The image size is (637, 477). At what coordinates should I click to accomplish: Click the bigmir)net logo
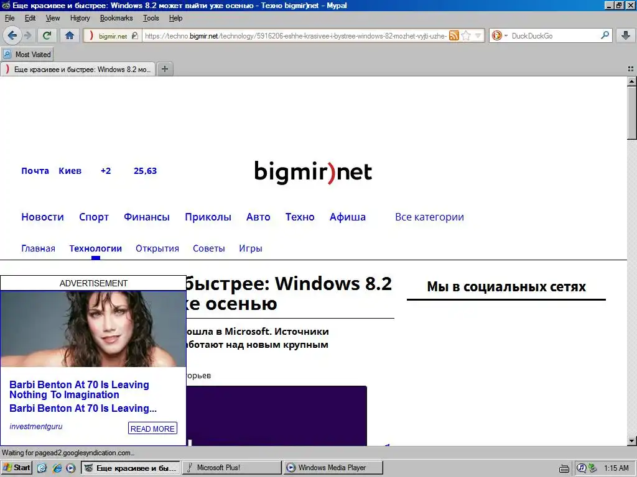(x=313, y=172)
